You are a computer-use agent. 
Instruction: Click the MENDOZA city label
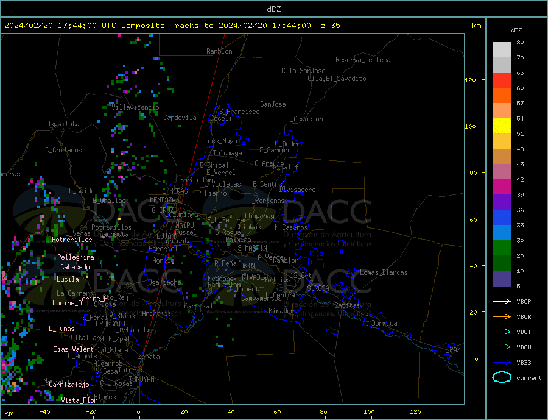[164, 200]
